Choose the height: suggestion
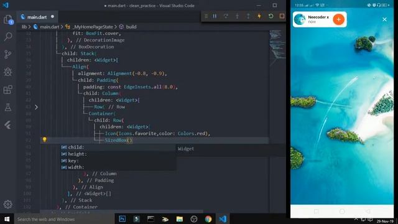This screenshot has width=398, height=224. 118,154
